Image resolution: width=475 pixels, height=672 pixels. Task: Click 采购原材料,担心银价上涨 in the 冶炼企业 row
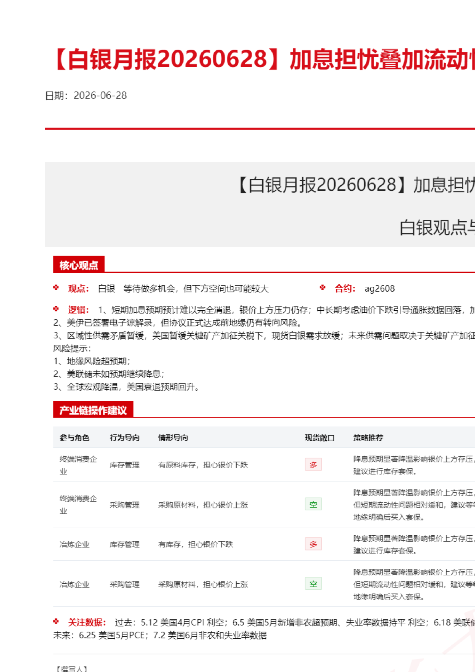tap(203, 584)
